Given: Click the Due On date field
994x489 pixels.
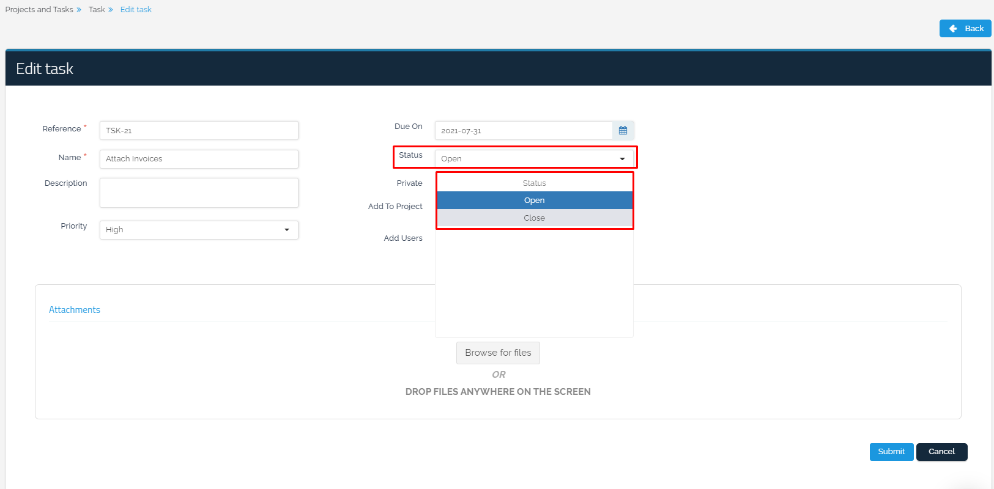Looking at the screenshot, I should click(x=523, y=131).
